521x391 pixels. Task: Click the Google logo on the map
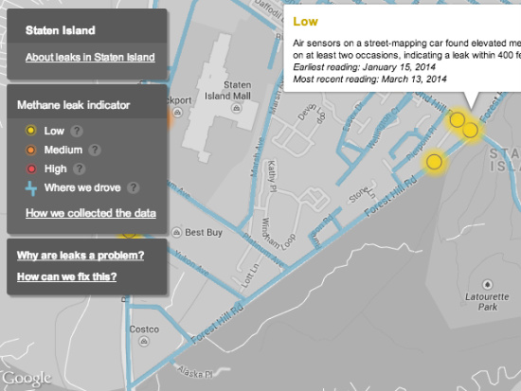27,379
